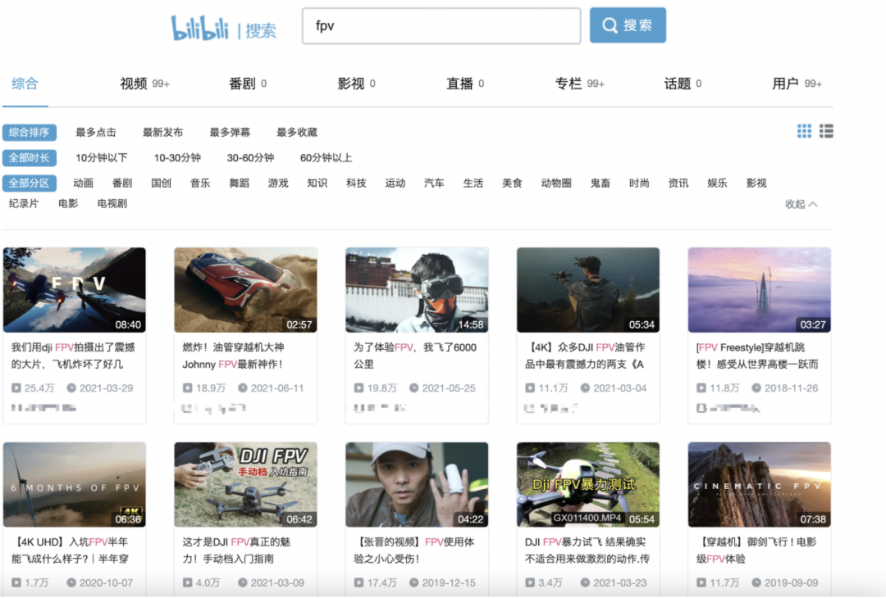The image size is (886, 598).
Task: Open the 用户 search results tab
Action: [x=785, y=83]
